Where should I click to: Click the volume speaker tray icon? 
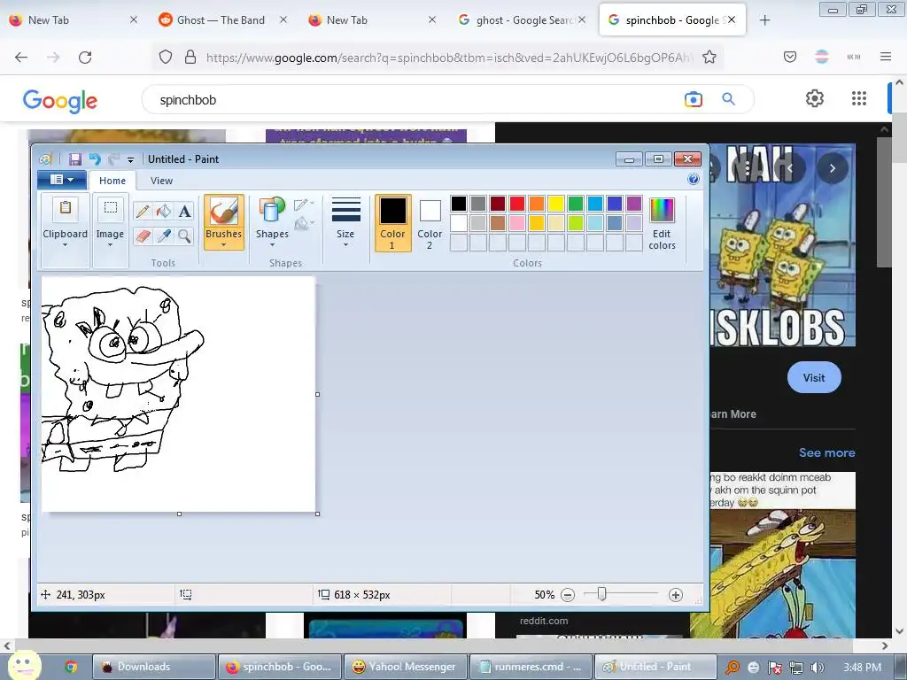click(x=818, y=668)
